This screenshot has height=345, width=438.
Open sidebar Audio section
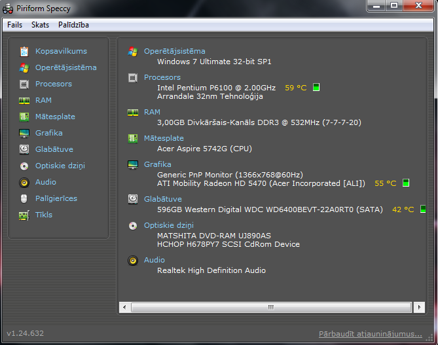click(46, 182)
